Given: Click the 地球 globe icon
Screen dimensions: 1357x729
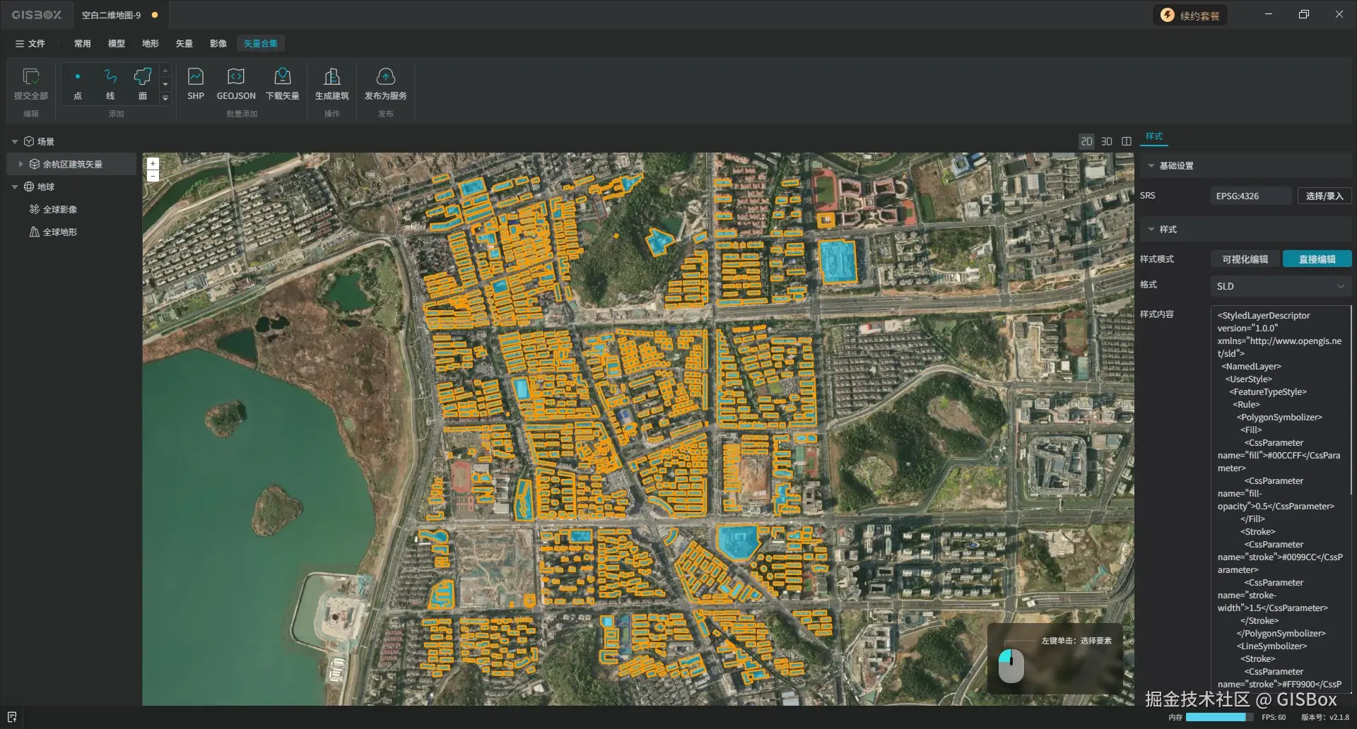Looking at the screenshot, I should (29, 186).
